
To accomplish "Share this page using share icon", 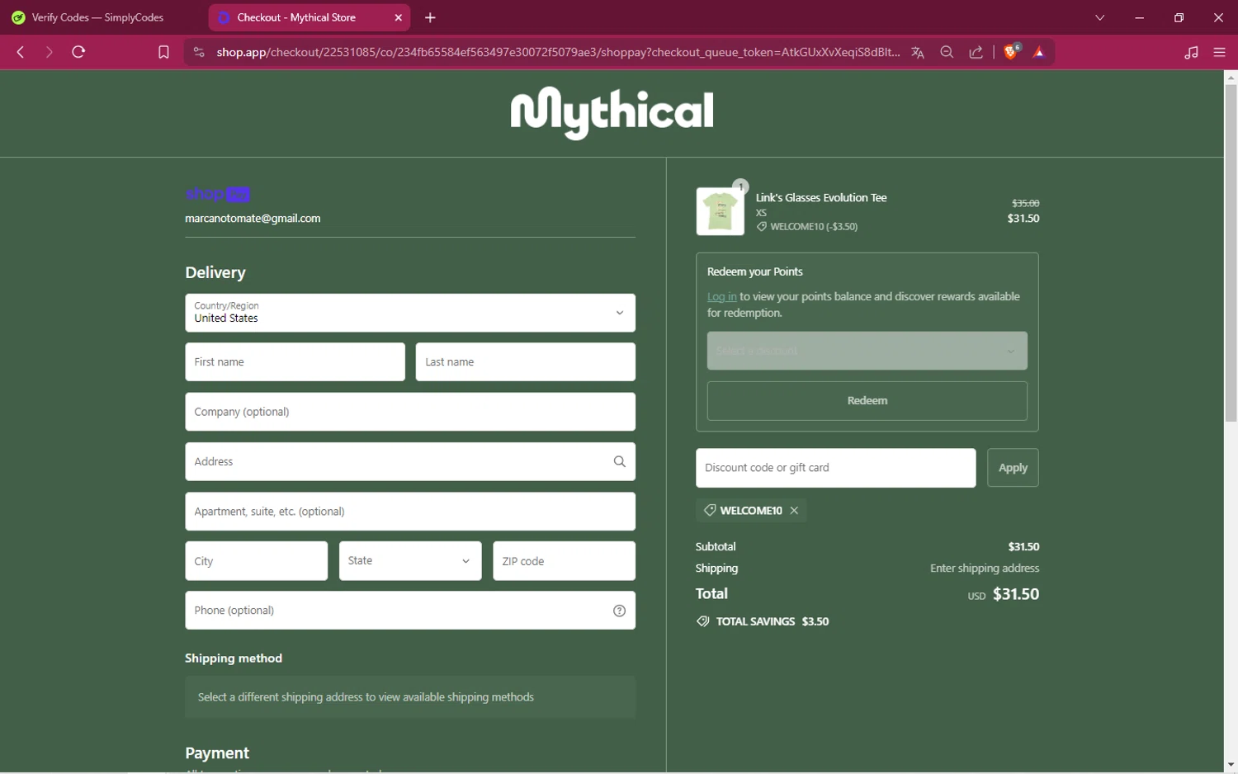I will coord(976,52).
